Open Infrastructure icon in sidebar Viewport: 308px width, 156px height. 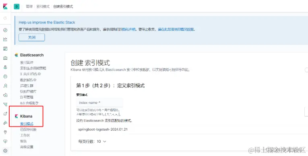tap(5, 86)
